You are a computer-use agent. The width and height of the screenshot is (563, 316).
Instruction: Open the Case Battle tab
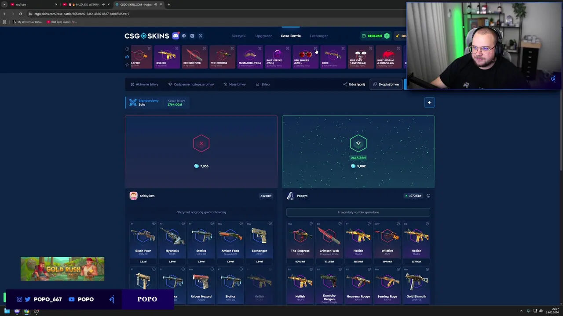pos(291,36)
